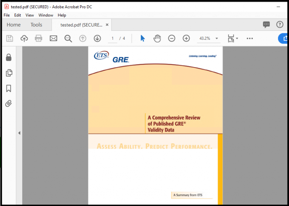Collapse the navigation pane arrow
This screenshot has width=289, height=206.
[19, 133]
